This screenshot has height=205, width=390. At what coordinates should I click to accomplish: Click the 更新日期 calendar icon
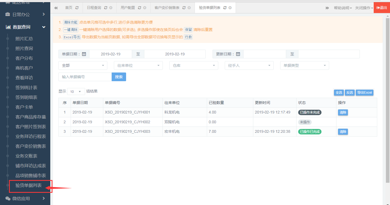238,54
